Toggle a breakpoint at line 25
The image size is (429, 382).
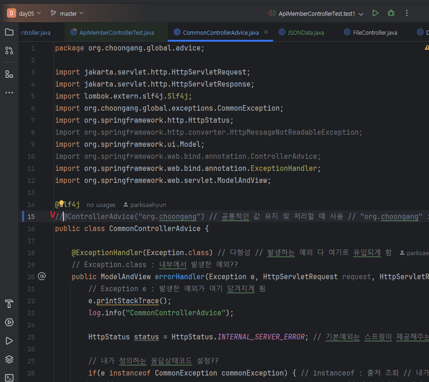pos(30,337)
